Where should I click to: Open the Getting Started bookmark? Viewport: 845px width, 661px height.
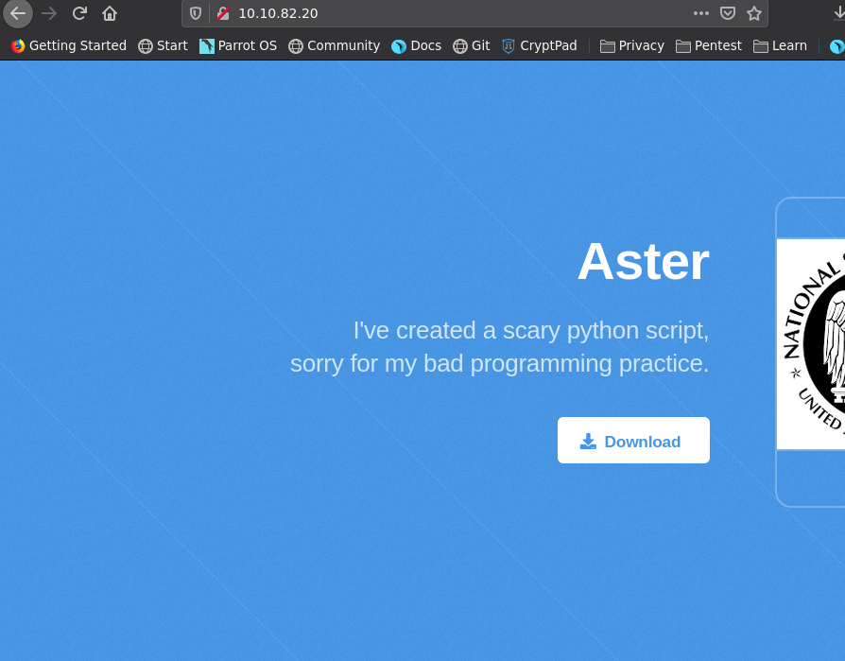point(68,45)
